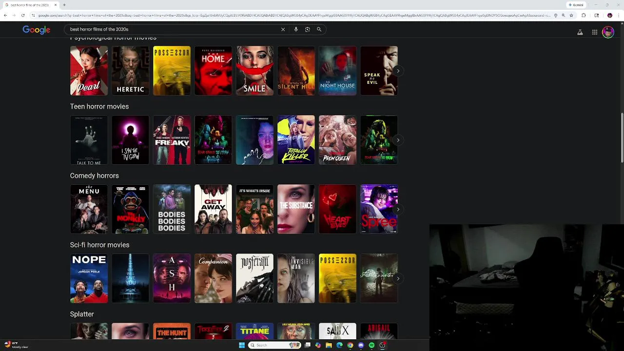The width and height of the screenshot is (624, 351).
Task: Open the Talk to Me poster
Action: click(x=89, y=140)
